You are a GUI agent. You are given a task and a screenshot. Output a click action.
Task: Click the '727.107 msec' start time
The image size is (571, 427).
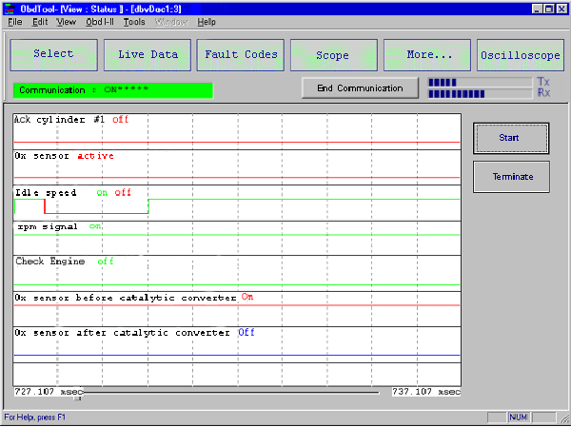(49, 392)
